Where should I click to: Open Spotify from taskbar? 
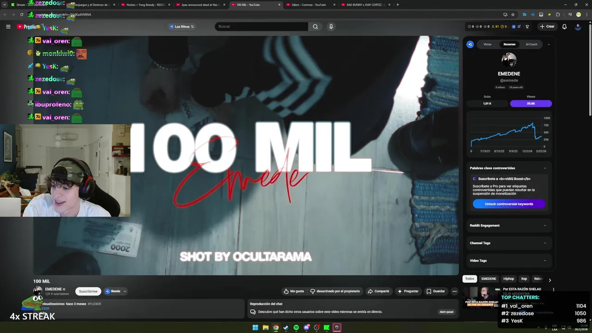[296, 327]
